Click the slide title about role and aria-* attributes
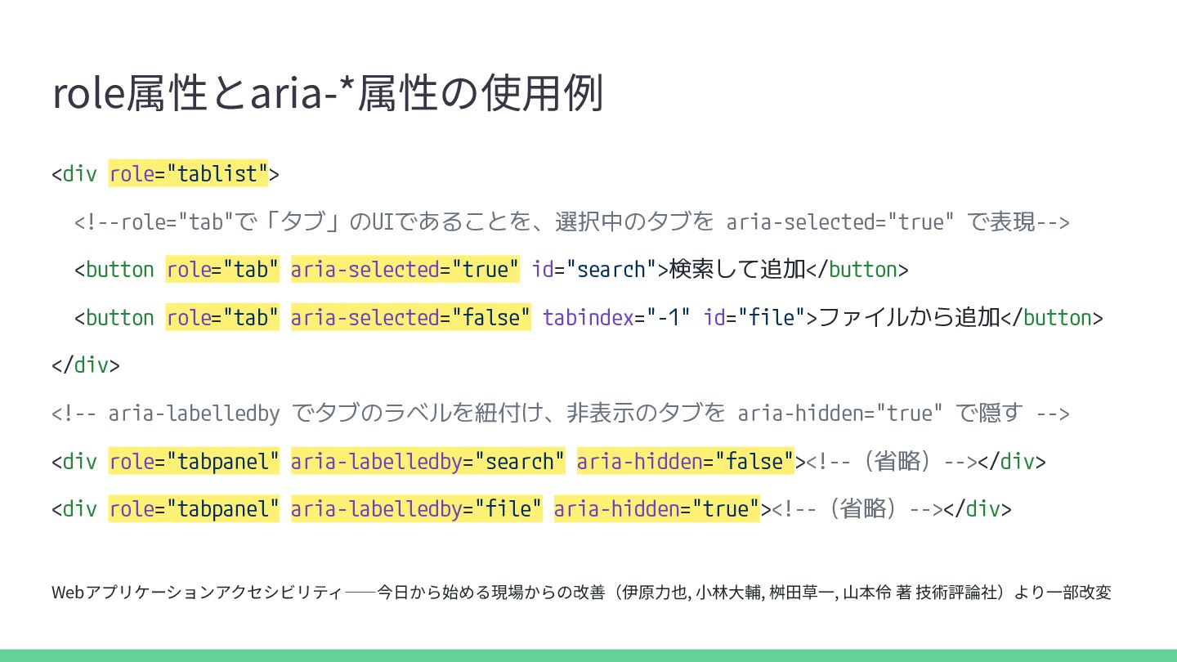1177x662 pixels. coord(327,94)
